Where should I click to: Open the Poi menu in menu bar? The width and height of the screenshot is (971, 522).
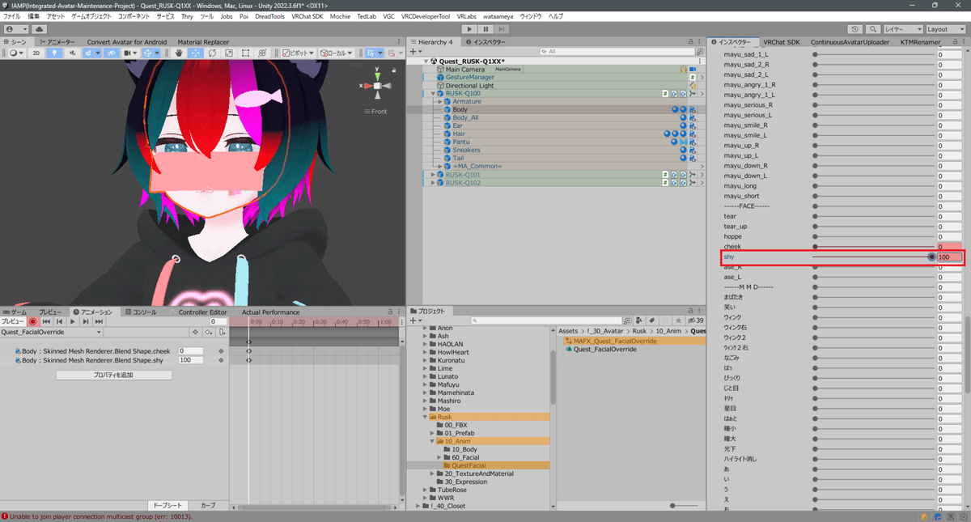(x=244, y=16)
